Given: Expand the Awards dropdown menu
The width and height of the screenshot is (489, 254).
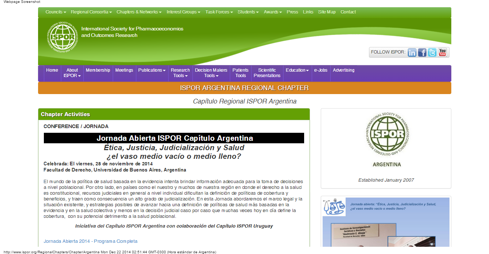Looking at the screenshot, I should [x=273, y=12].
